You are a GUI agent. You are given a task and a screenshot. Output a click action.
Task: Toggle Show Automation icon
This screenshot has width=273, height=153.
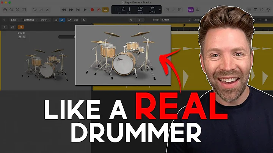click(69, 20)
